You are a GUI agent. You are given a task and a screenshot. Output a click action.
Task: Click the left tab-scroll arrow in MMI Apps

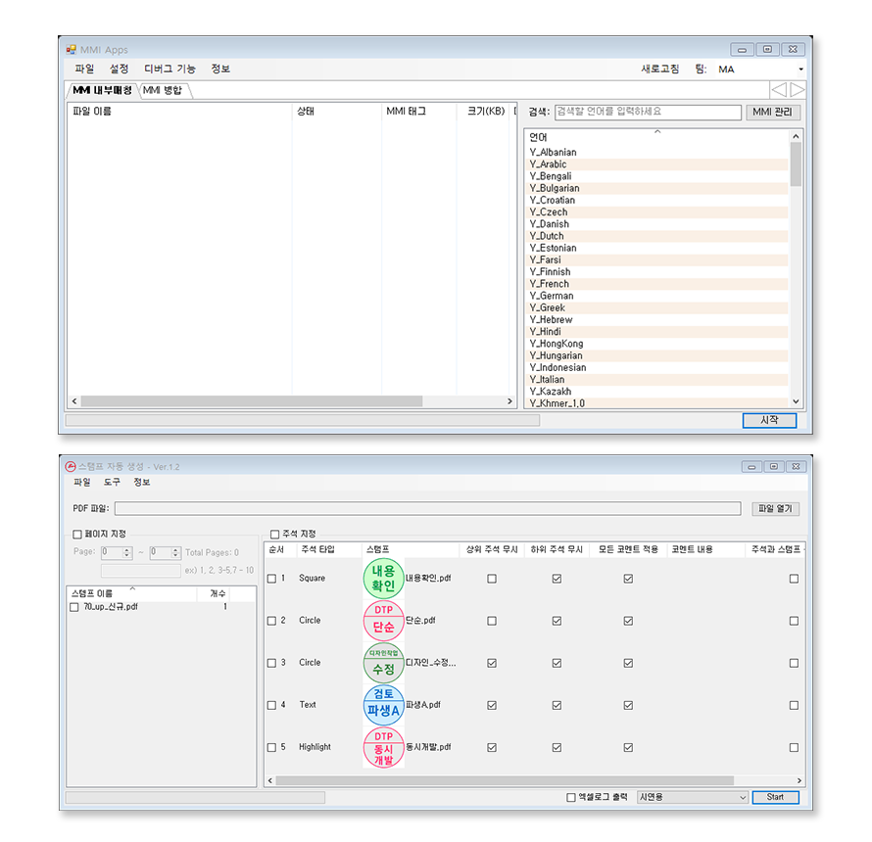point(779,91)
